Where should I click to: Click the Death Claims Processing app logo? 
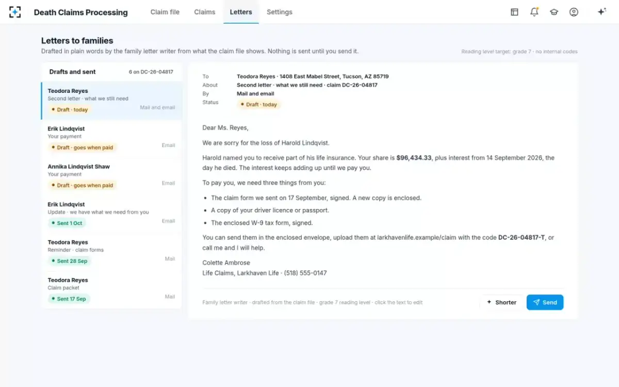pos(15,12)
